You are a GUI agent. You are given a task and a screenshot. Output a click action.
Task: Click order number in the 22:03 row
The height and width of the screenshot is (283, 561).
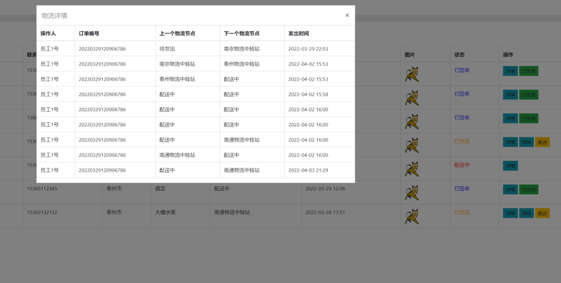[102, 49]
